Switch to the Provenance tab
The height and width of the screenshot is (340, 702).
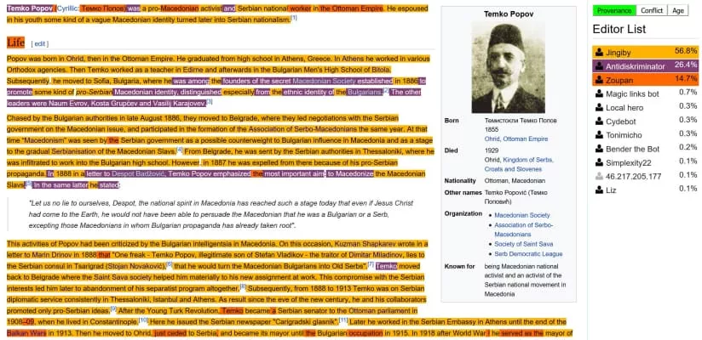(613, 10)
